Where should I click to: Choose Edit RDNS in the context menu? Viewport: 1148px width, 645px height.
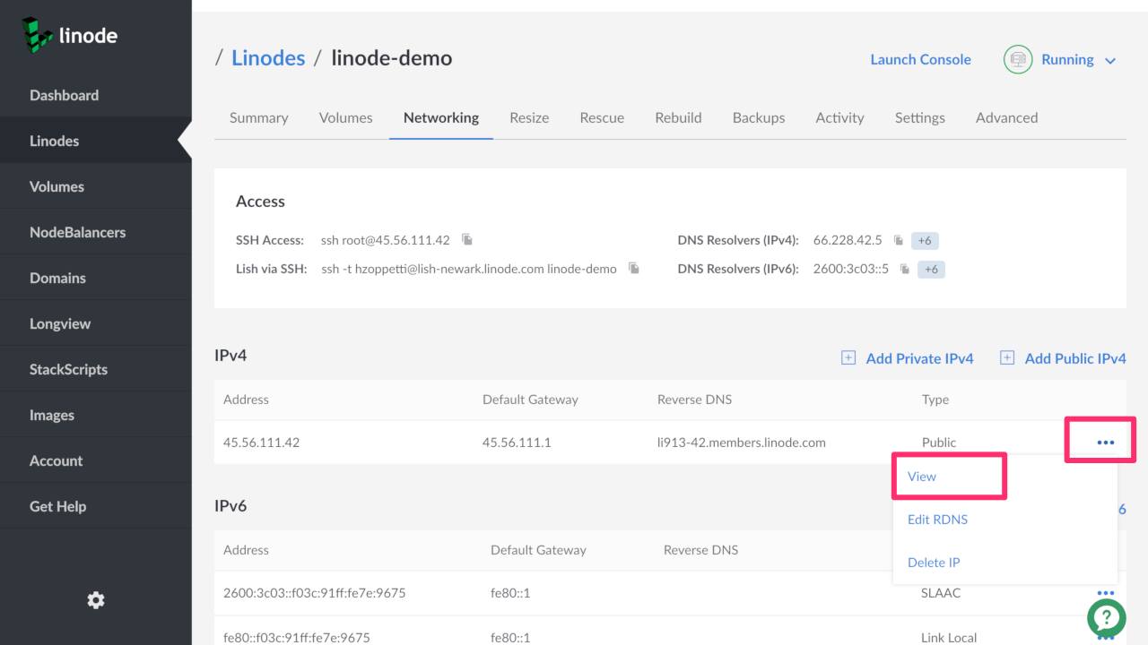click(937, 520)
